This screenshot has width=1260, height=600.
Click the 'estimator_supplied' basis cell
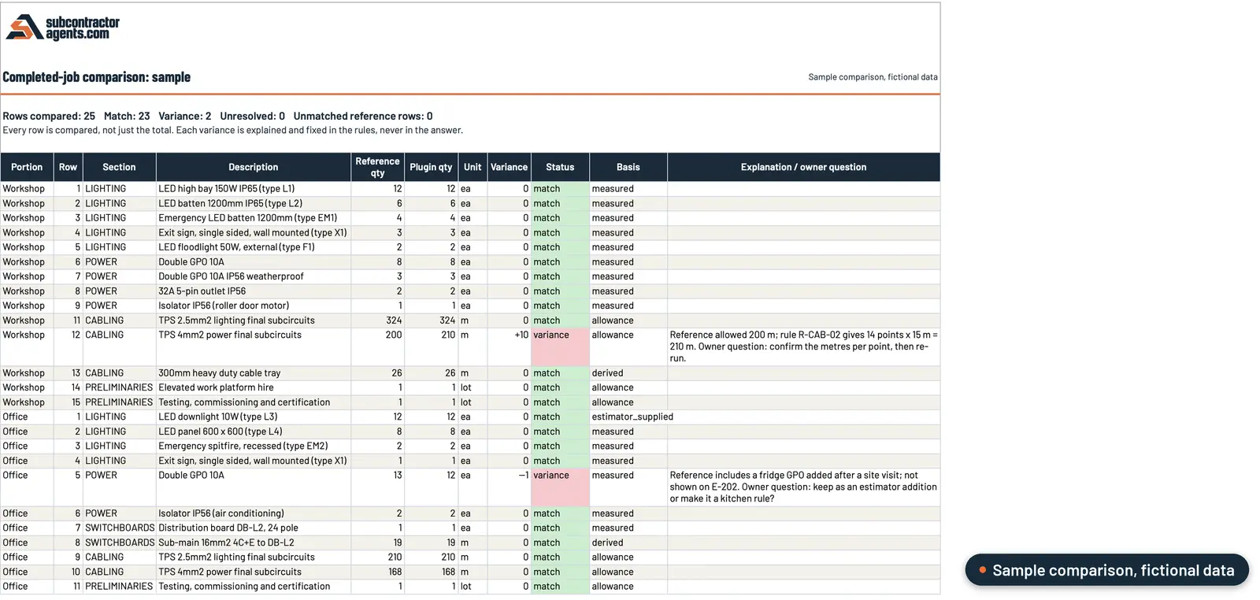pyautogui.click(x=632, y=417)
